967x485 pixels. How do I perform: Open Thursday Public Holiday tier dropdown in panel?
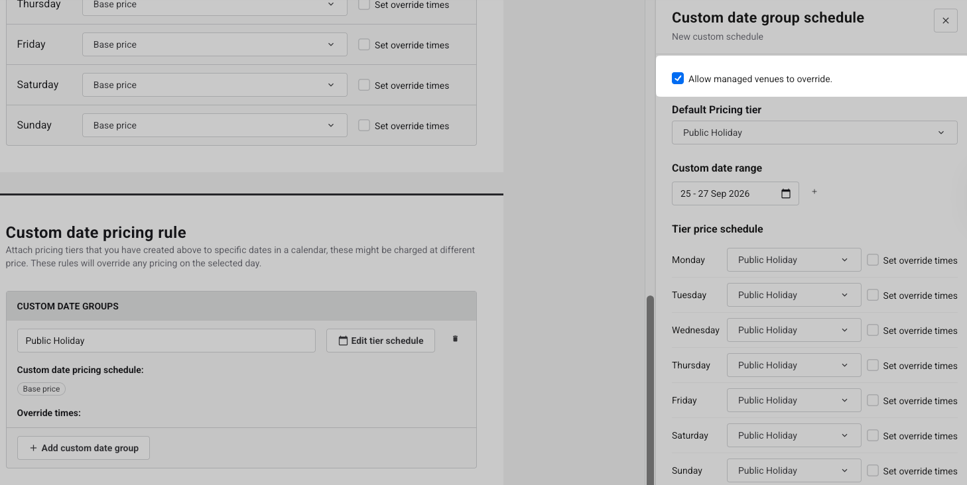tap(794, 365)
